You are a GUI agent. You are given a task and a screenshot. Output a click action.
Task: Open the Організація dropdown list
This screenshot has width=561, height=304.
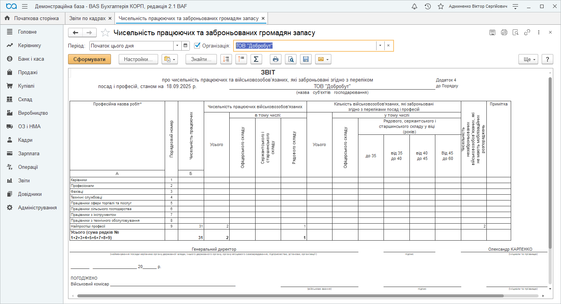point(380,46)
